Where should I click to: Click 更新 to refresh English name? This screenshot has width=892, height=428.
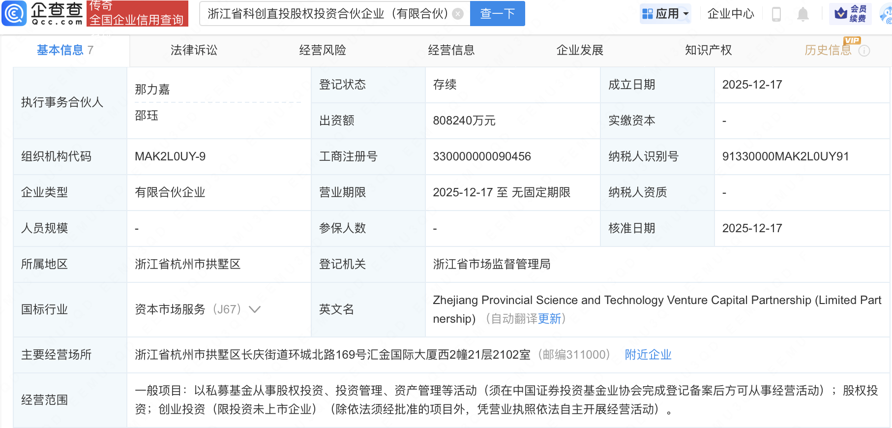click(549, 319)
